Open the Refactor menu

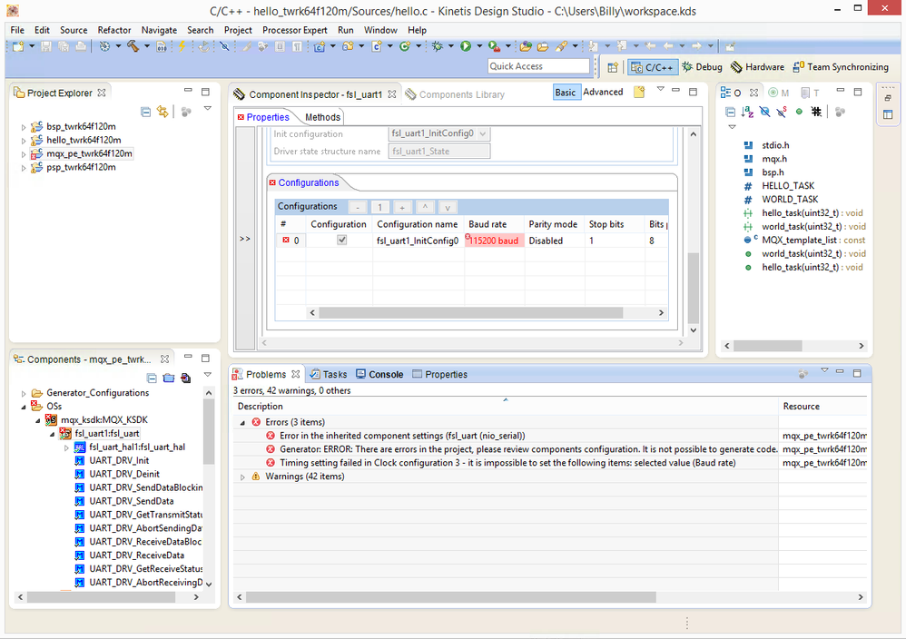[113, 30]
